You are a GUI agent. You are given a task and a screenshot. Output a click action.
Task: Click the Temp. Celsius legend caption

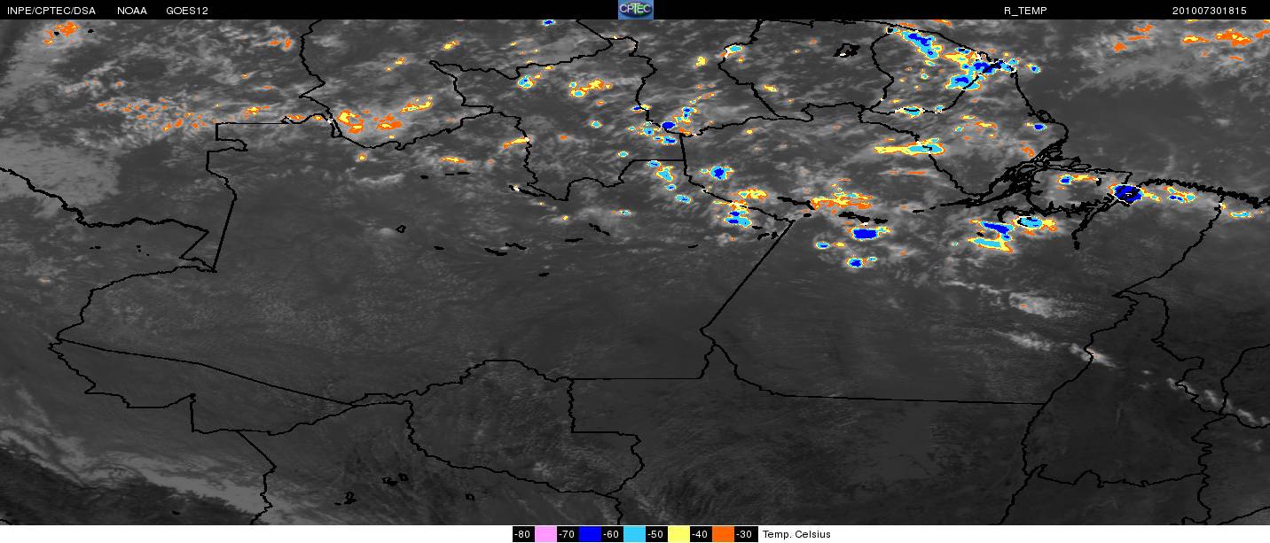[796, 534]
